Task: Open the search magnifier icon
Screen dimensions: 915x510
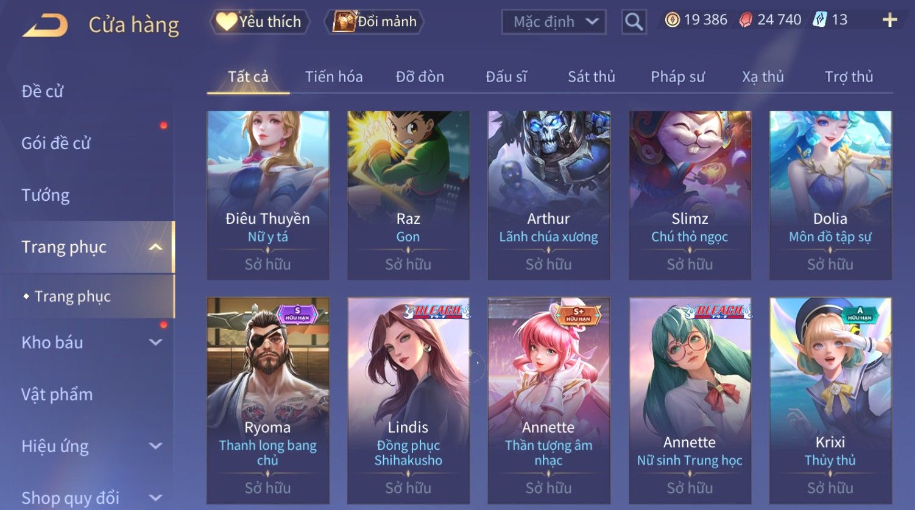Action: tap(634, 22)
